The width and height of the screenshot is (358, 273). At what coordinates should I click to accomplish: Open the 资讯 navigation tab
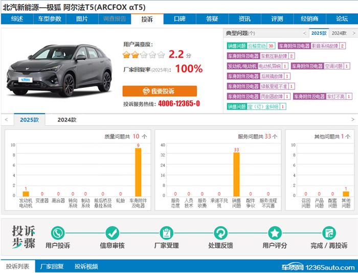coord(244,19)
